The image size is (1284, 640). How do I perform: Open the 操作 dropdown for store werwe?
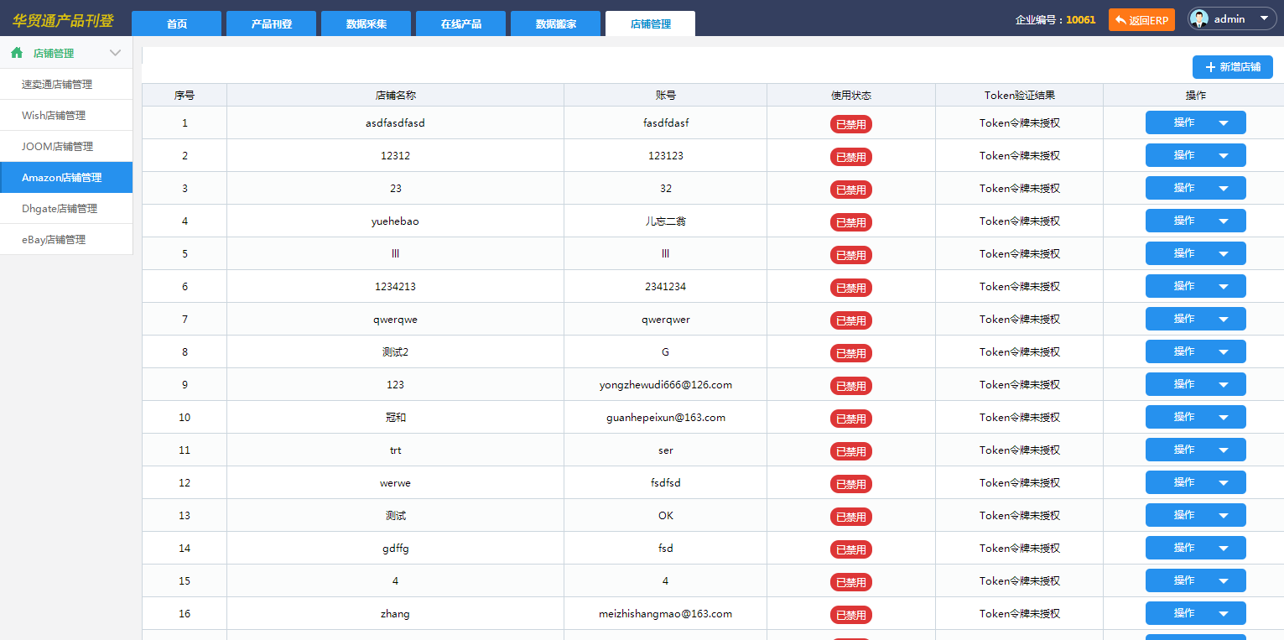(1195, 482)
